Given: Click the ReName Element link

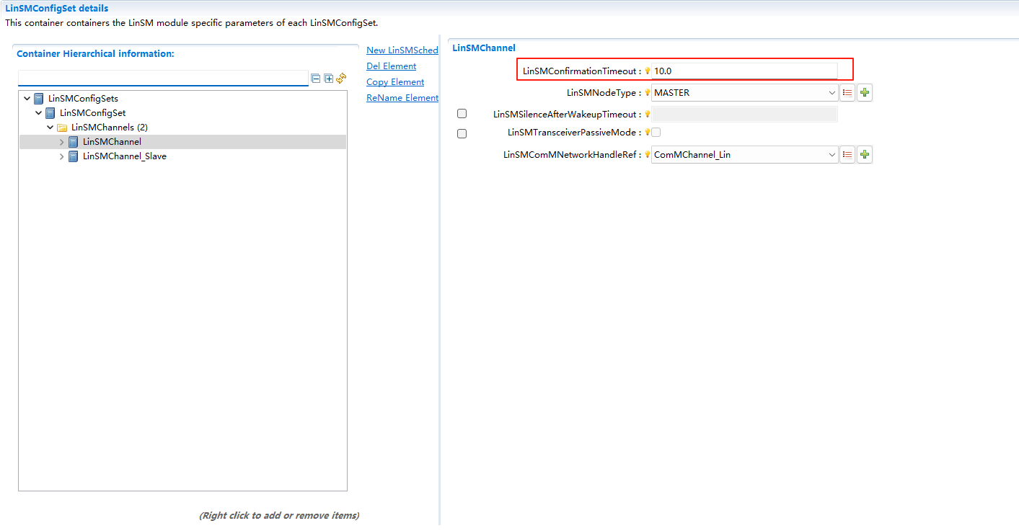Looking at the screenshot, I should pyautogui.click(x=402, y=98).
